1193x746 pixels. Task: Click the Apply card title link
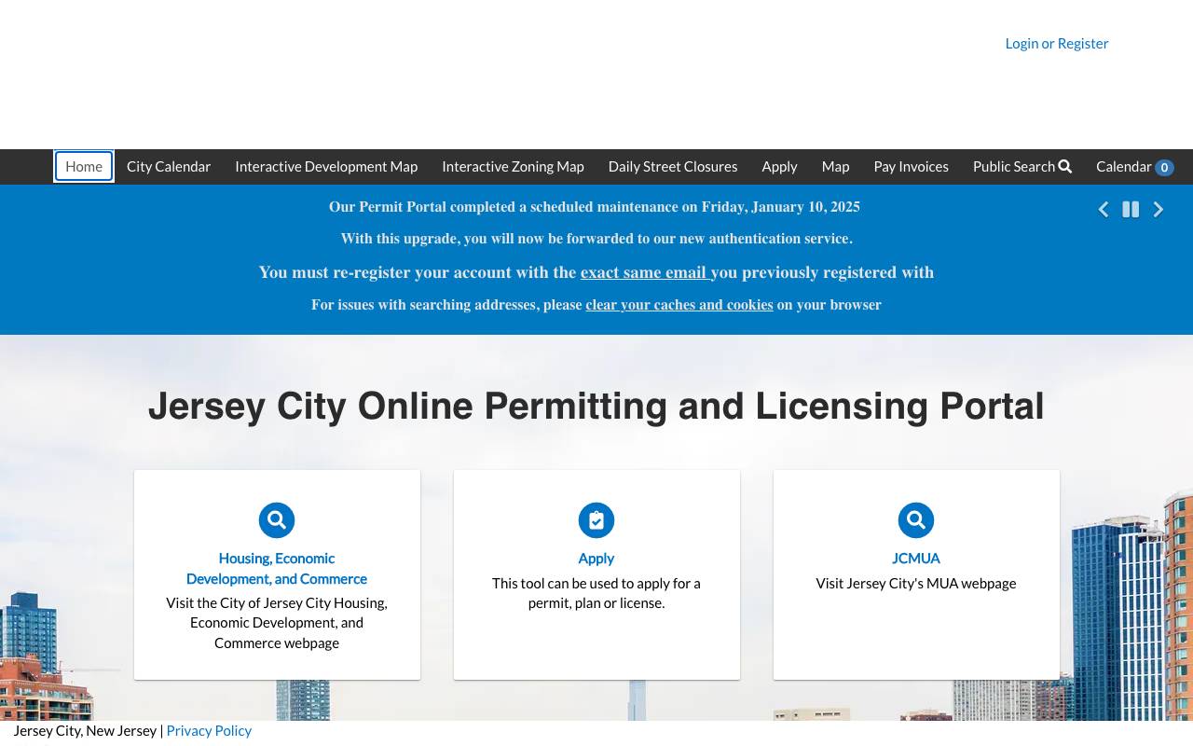(x=596, y=559)
